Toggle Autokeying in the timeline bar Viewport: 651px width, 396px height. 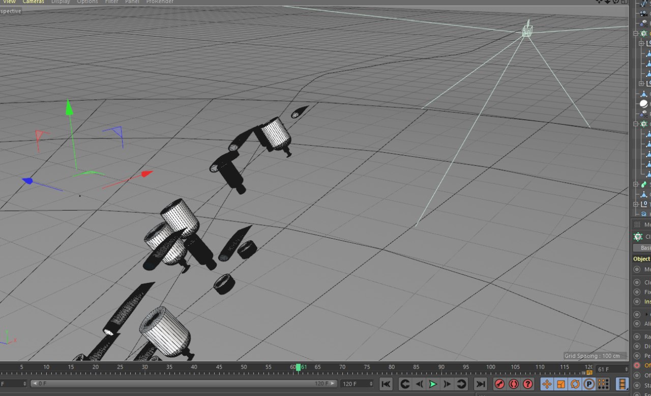514,384
